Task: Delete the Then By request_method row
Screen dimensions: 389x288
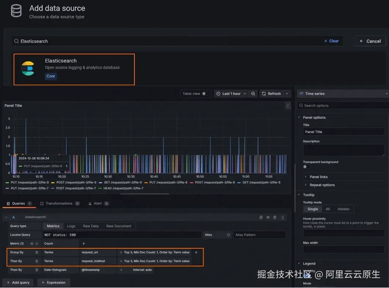Action: (37, 261)
